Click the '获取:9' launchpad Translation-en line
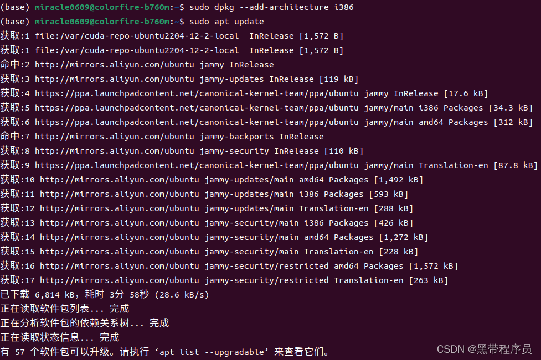The width and height of the screenshot is (541, 360). pyautogui.click(x=269, y=165)
